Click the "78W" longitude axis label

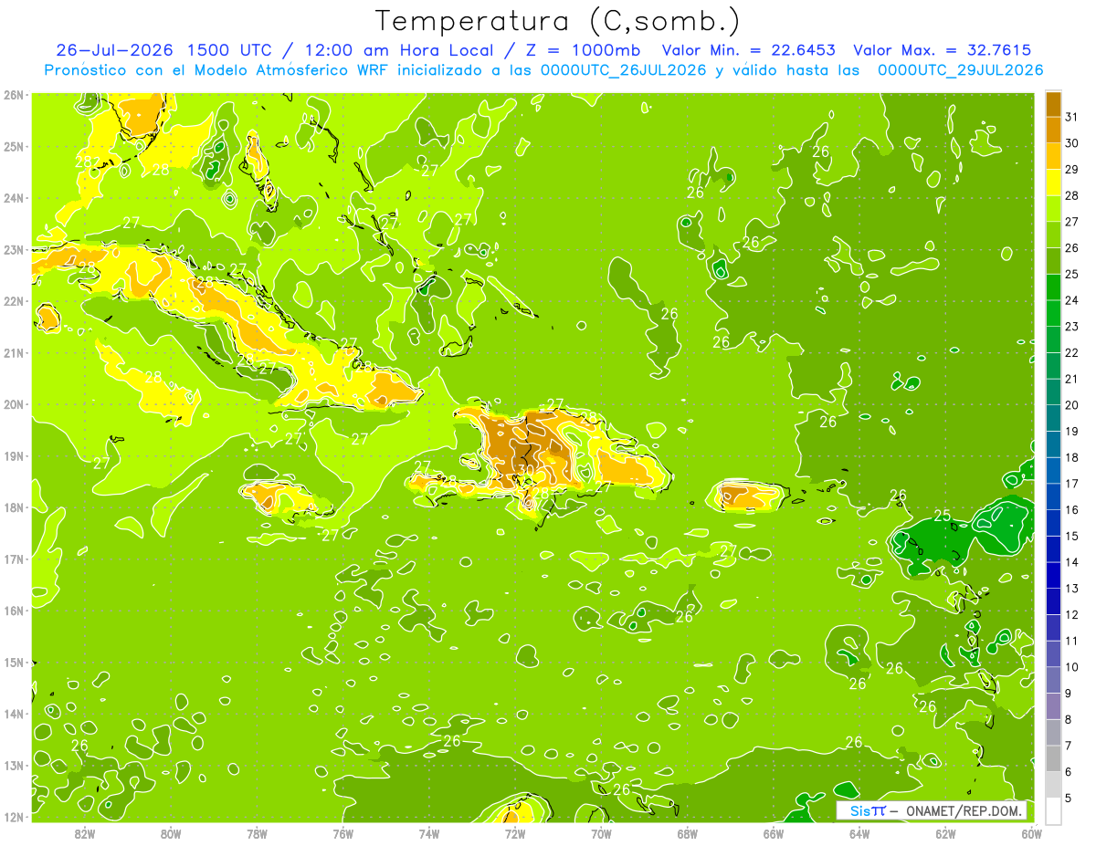click(257, 833)
